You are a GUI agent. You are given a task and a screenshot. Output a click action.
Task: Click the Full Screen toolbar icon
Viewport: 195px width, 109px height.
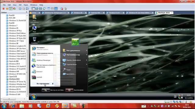pos(41,9)
